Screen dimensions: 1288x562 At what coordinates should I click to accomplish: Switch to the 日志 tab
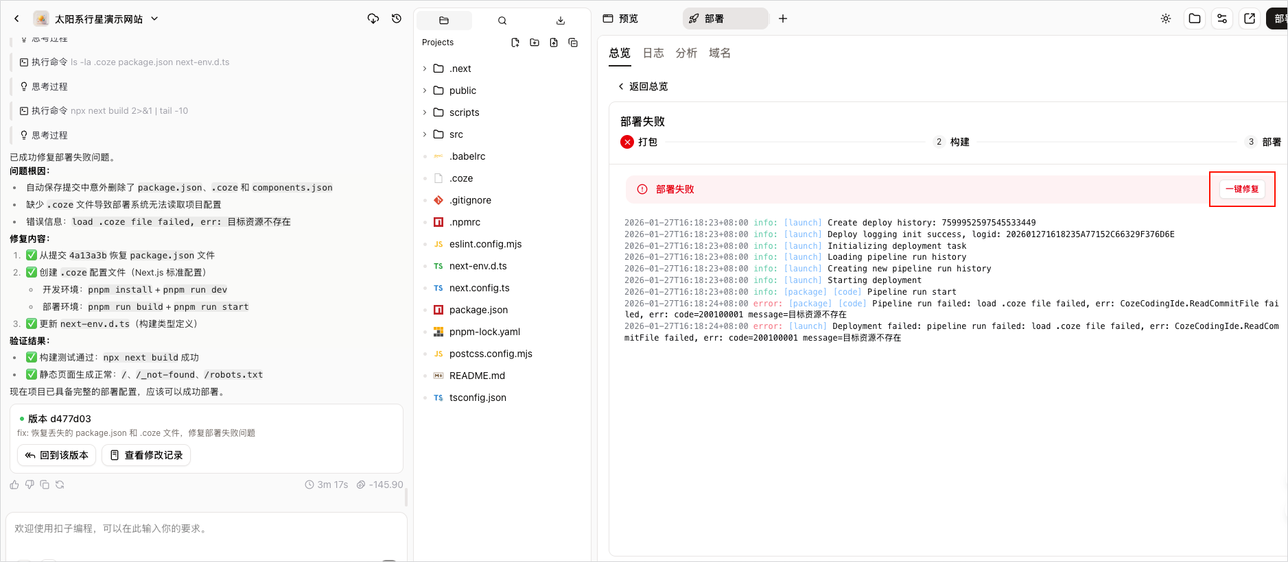653,53
